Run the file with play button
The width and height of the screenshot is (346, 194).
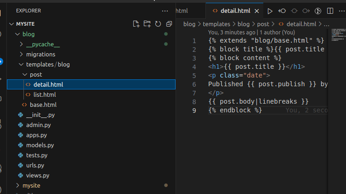point(270,11)
